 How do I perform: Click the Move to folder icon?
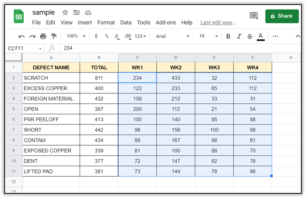pos(77,13)
